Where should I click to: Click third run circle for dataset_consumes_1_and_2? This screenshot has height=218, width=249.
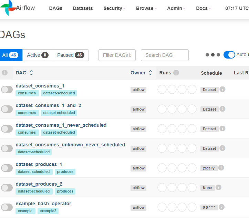click(182, 109)
